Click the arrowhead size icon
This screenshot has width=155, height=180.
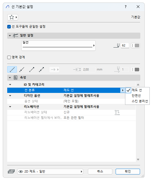click(x=77, y=69)
